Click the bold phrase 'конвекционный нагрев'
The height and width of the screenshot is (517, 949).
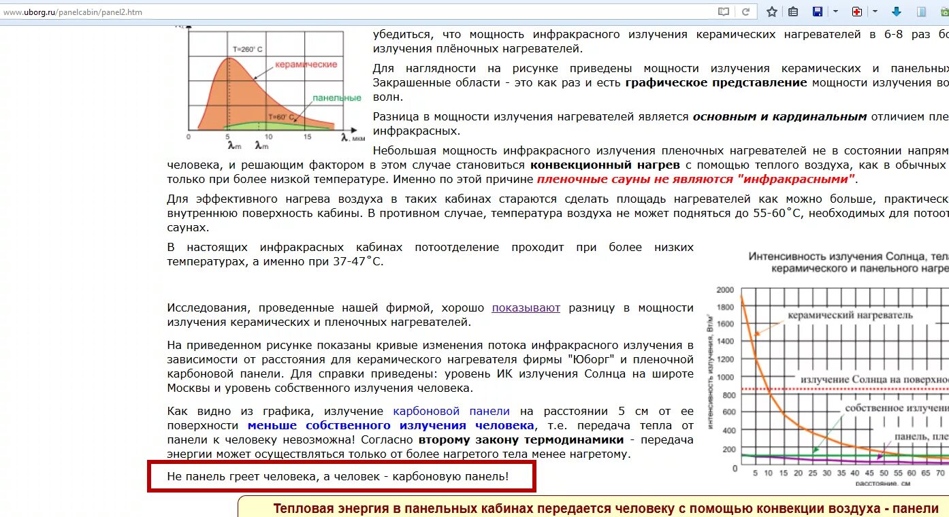(605, 165)
